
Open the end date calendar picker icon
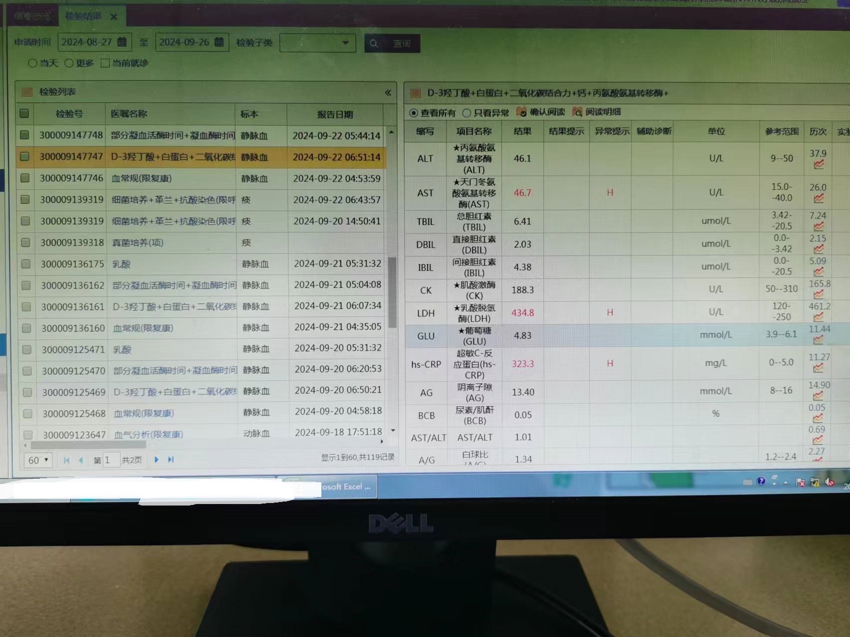219,42
